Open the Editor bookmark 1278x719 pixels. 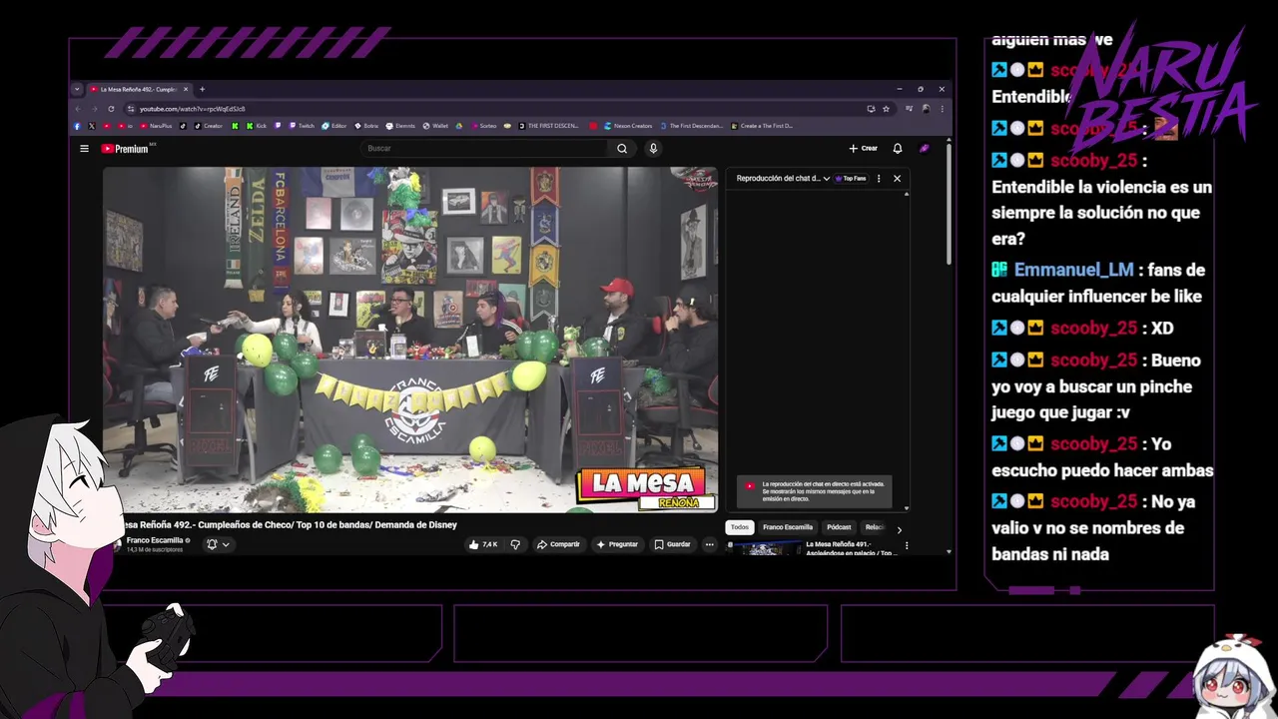334,126
